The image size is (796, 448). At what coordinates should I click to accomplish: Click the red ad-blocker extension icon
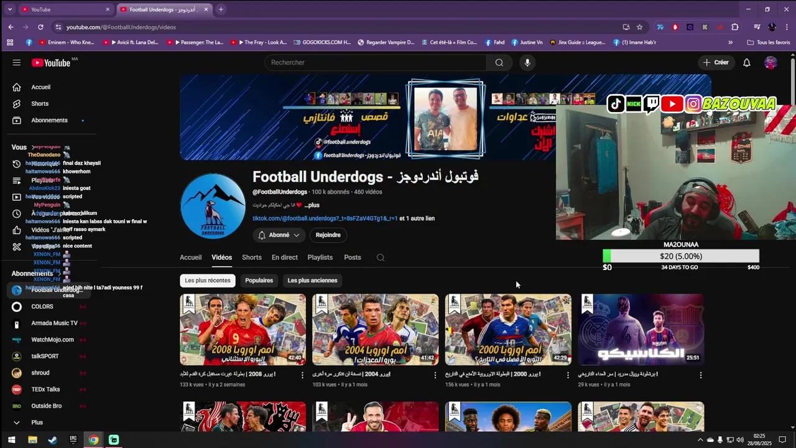(675, 27)
